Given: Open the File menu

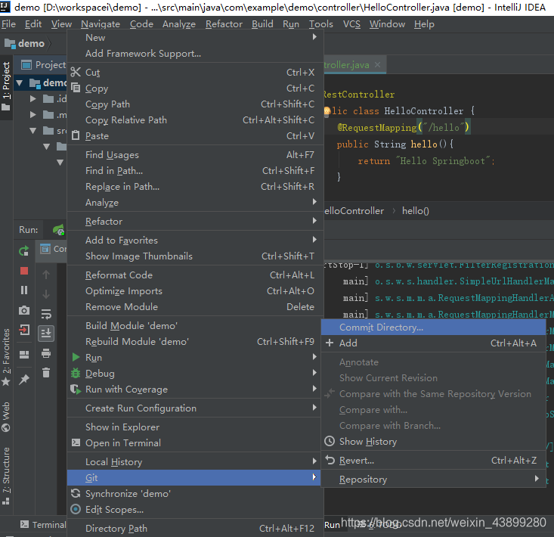Looking at the screenshot, I should coord(8,24).
